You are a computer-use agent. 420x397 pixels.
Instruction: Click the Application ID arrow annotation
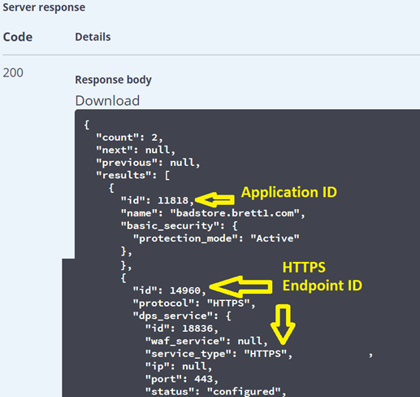point(214,200)
